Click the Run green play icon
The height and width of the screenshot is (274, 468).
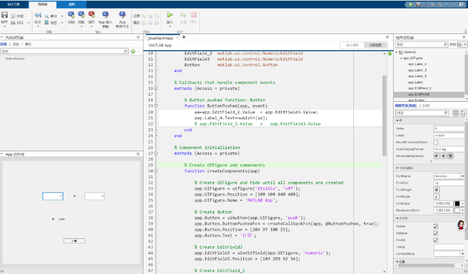click(x=170, y=15)
